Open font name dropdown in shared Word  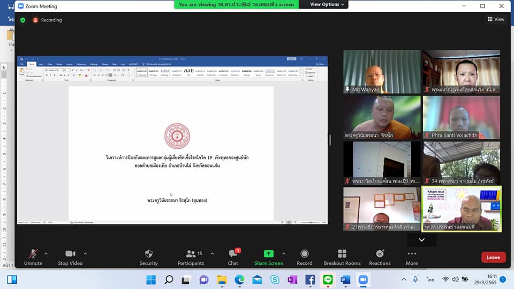tap(62, 70)
